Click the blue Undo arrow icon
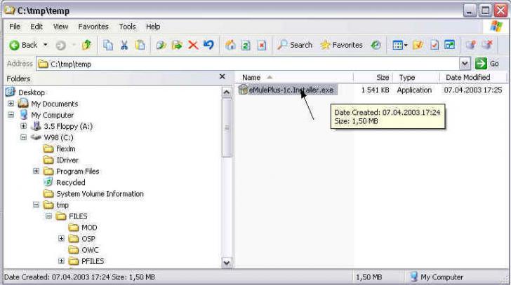Viewport: 511px width, 285px height. [x=208, y=45]
